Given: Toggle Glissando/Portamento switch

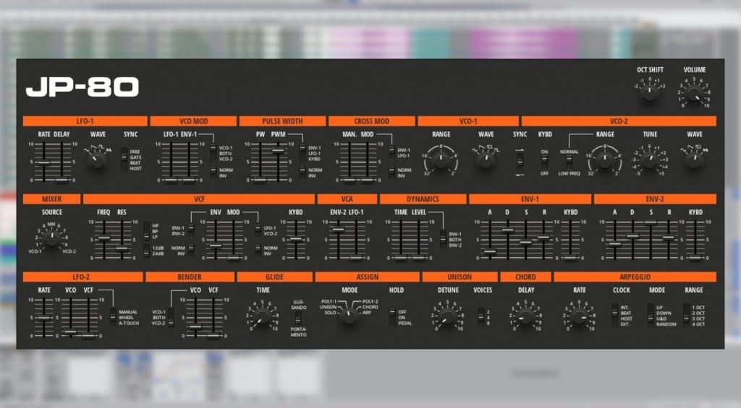Looking at the screenshot, I should [x=298, y=318].
